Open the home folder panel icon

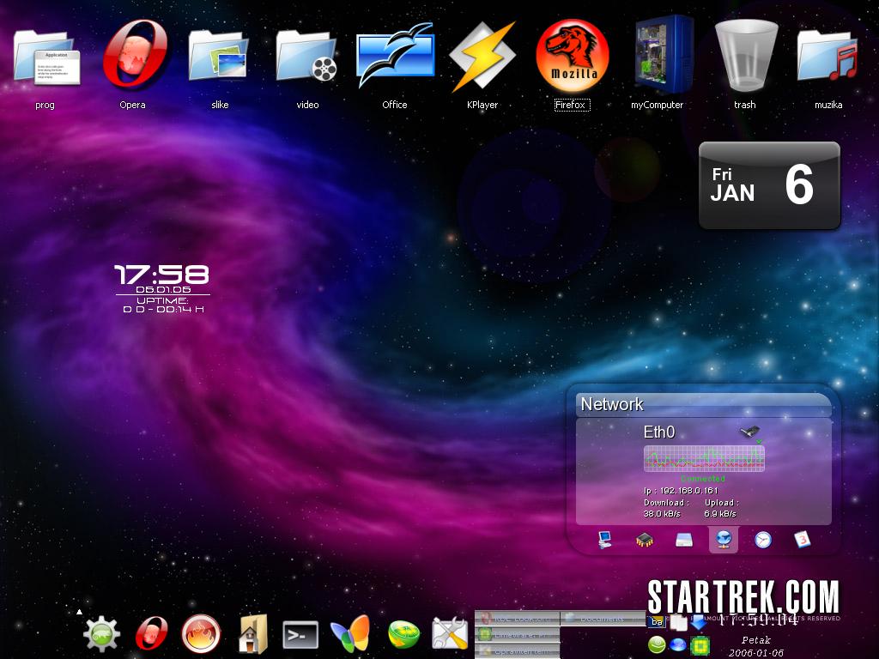pyautogui.click(x=252, y=634)
